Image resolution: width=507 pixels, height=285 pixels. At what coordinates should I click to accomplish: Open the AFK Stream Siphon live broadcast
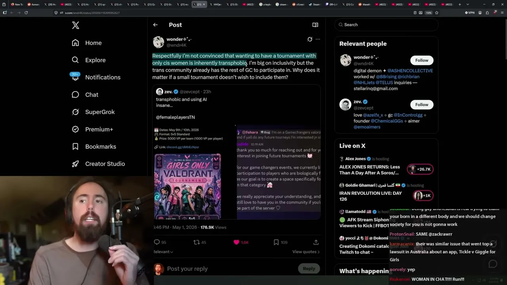click(x=364, y=222)
